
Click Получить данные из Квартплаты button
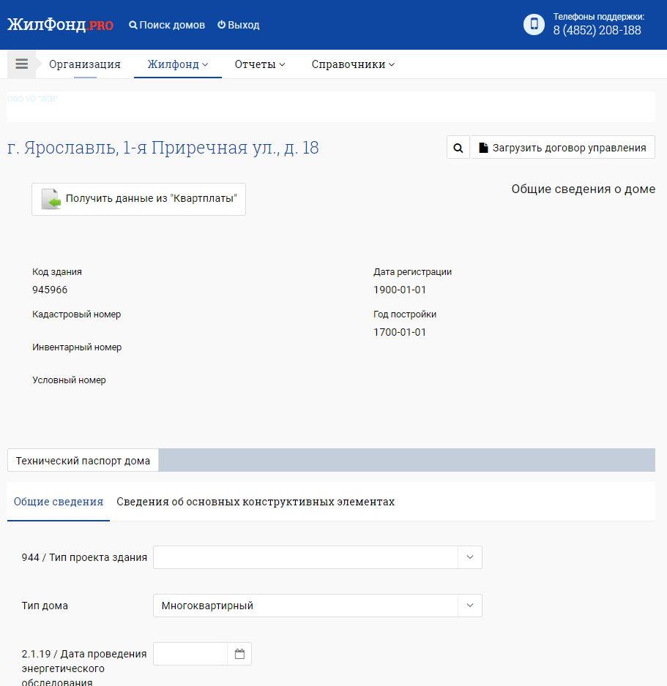point(139,199)
